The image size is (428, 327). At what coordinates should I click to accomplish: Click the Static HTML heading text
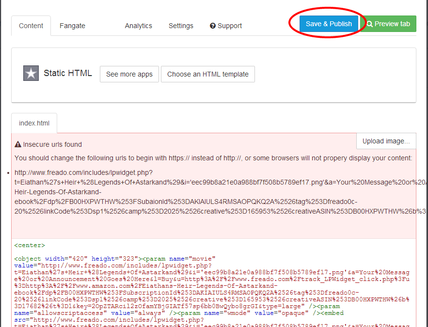68,73
